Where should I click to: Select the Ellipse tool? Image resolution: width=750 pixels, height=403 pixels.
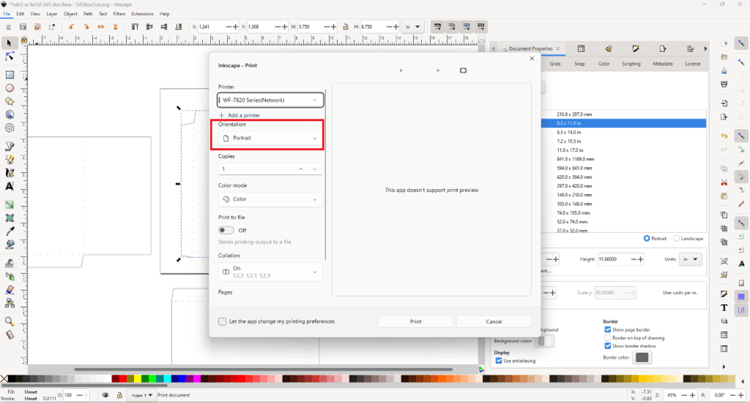coord(10,88)
